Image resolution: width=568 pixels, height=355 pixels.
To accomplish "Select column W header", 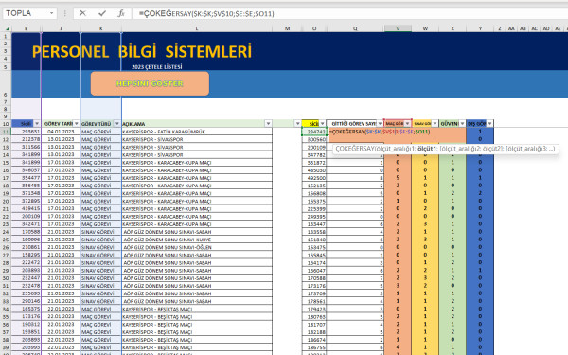I will (425, 28).
